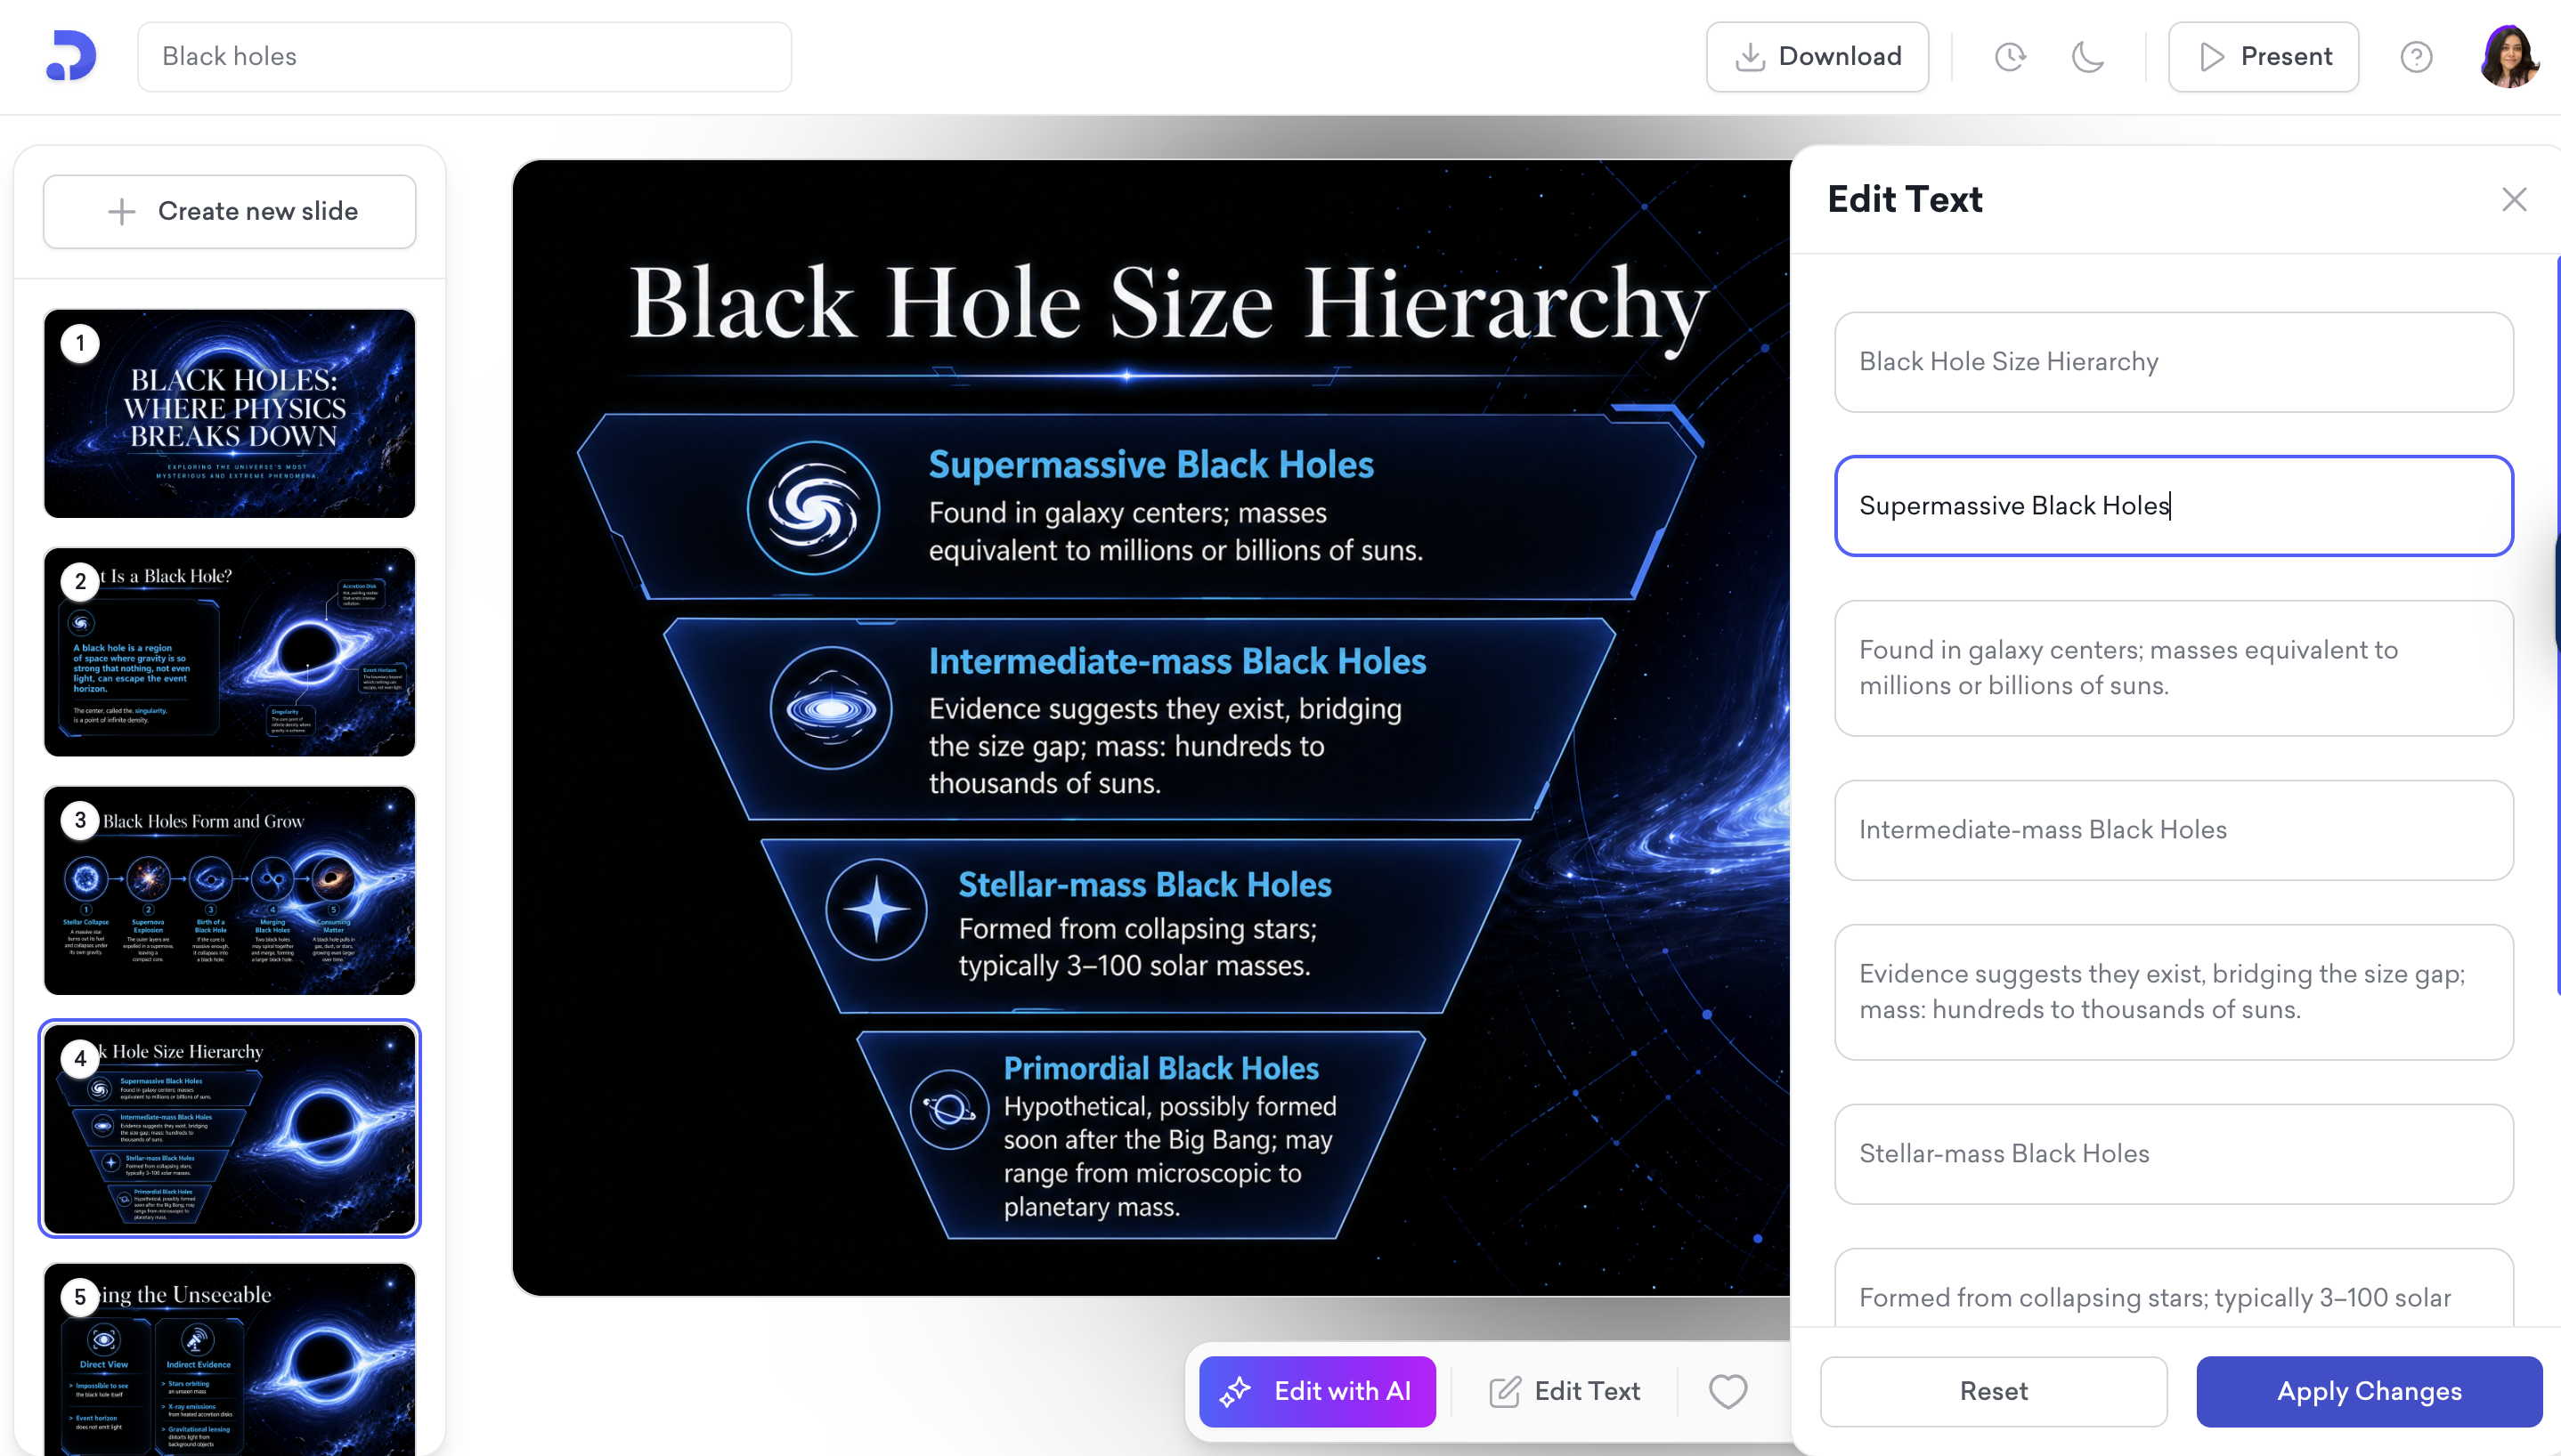This screenshot has height=1456, width=2561.
Task: Edit the presentation title field Black holes
Action: click(464, 57)
